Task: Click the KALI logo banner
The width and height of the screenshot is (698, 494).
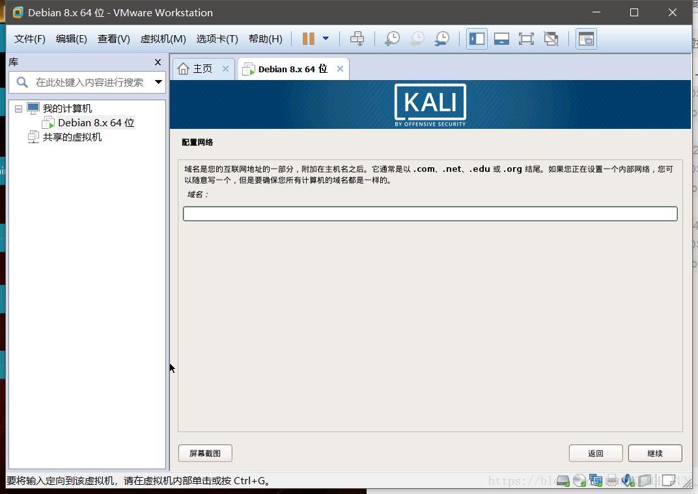Action: (430, 105)
